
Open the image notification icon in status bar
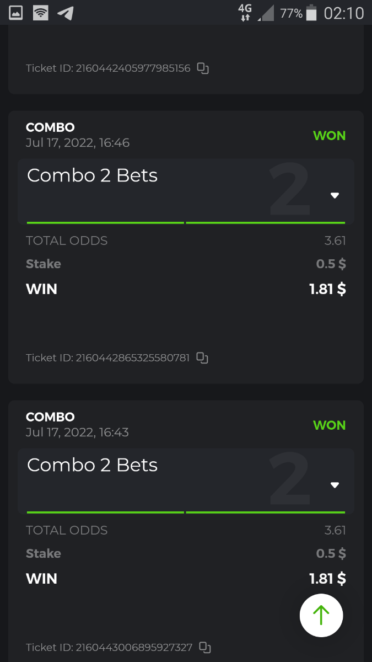coord(15,13)
